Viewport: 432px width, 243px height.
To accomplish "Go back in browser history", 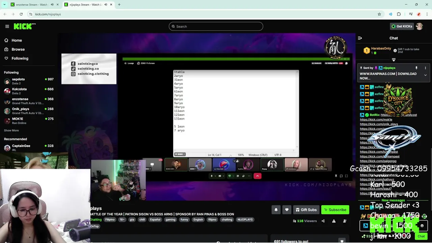I will tap(5, 14).
